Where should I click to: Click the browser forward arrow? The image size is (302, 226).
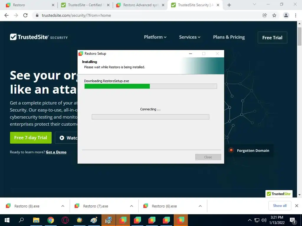click(16, 15)
